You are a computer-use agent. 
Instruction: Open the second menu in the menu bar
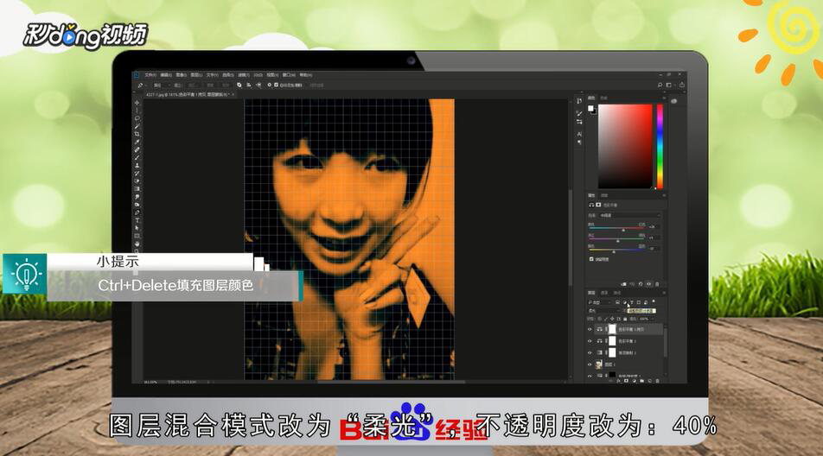pos(166,75)
